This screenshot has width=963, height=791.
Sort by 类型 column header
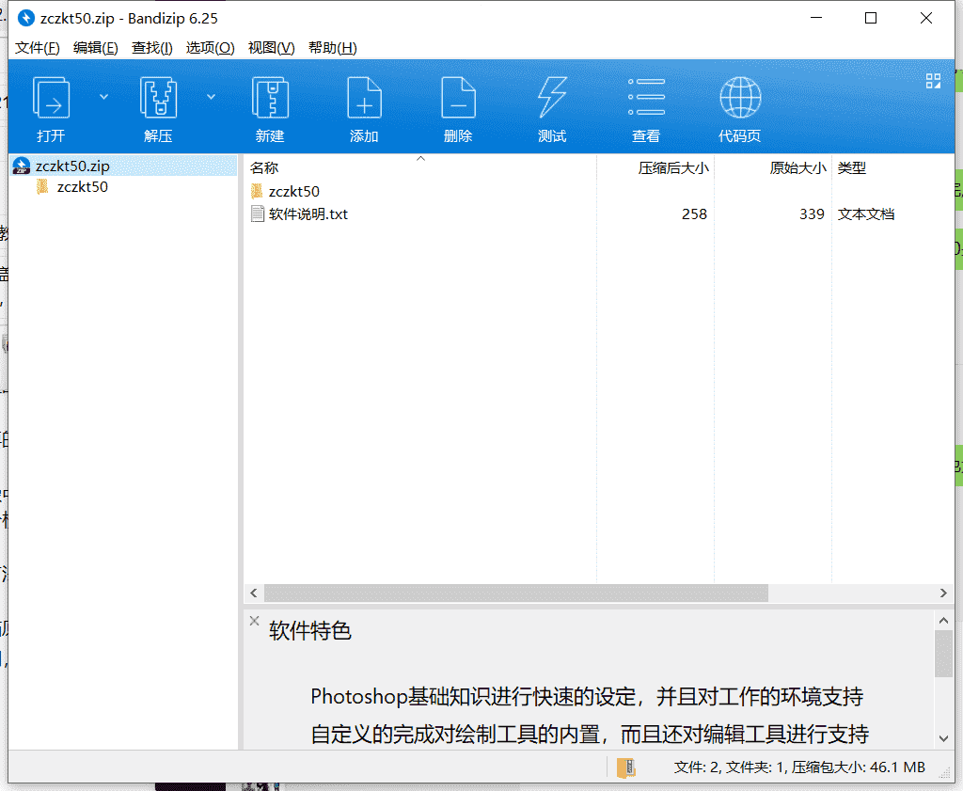852,167
